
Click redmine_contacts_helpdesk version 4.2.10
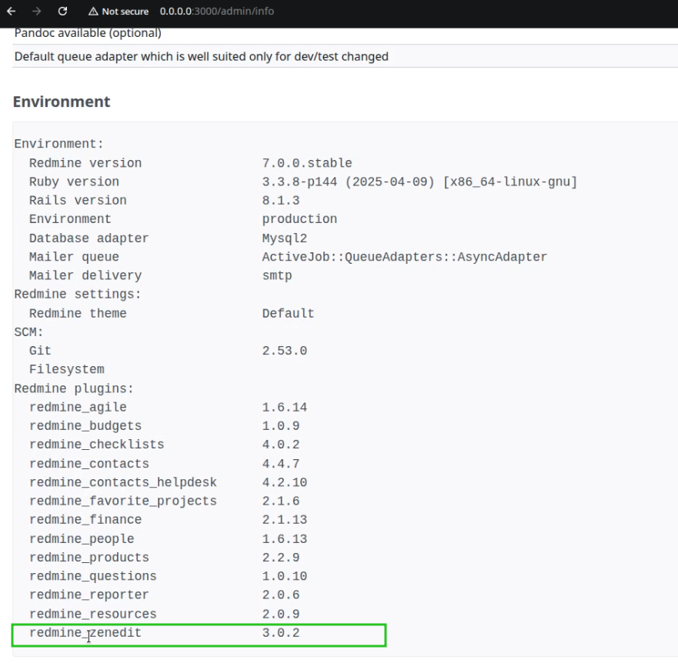point(285,482)
